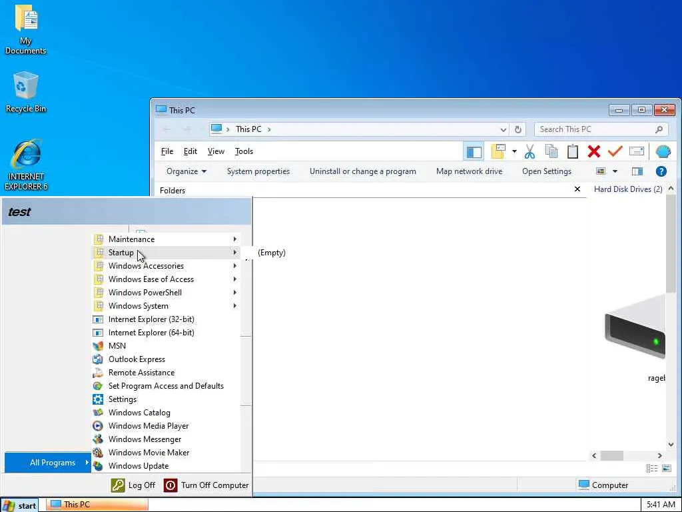Viewport: 682px width, 512px height.
Task: Open Remote Assistance
Action: 166,373
